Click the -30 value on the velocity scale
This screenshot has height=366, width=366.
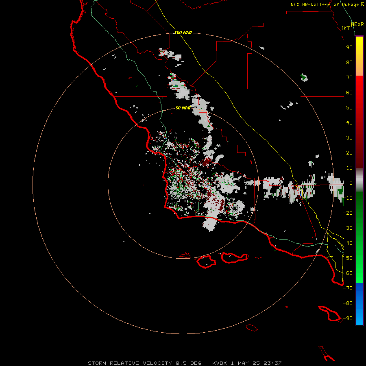click(x=348, y=228)
